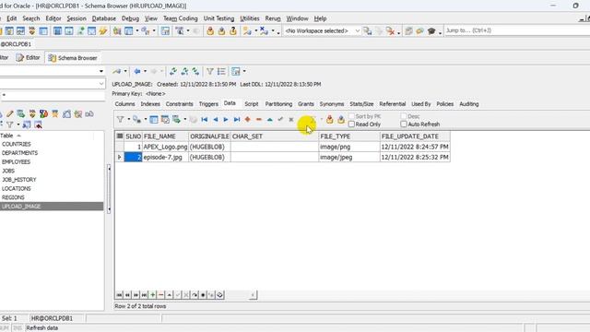Click list view icon beside funnel
The height and width of the screenshot is (332, 590).
(x=221, y=71)
